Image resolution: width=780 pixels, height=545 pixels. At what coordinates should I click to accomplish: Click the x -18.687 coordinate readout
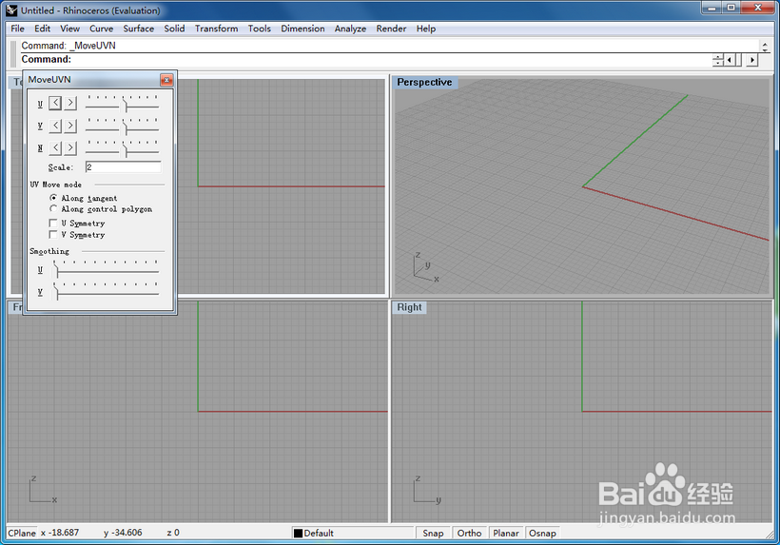click(60, 533)
